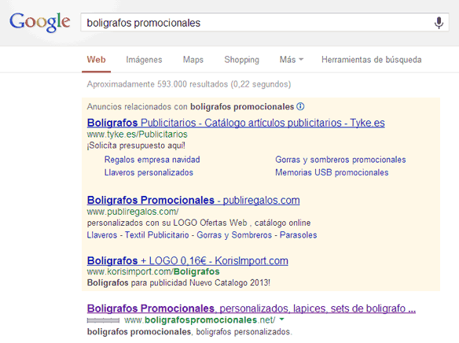
Task: Click '¡Solicita presupuesto aquí!' ad description
Action: pyautogui.click(x=136, y=146)
